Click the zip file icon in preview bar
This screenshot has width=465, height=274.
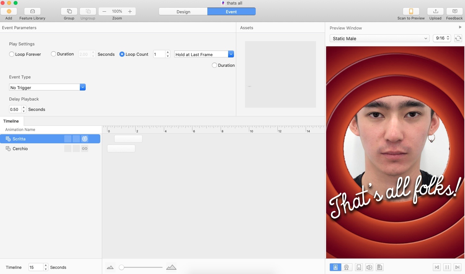pos(380,267)
